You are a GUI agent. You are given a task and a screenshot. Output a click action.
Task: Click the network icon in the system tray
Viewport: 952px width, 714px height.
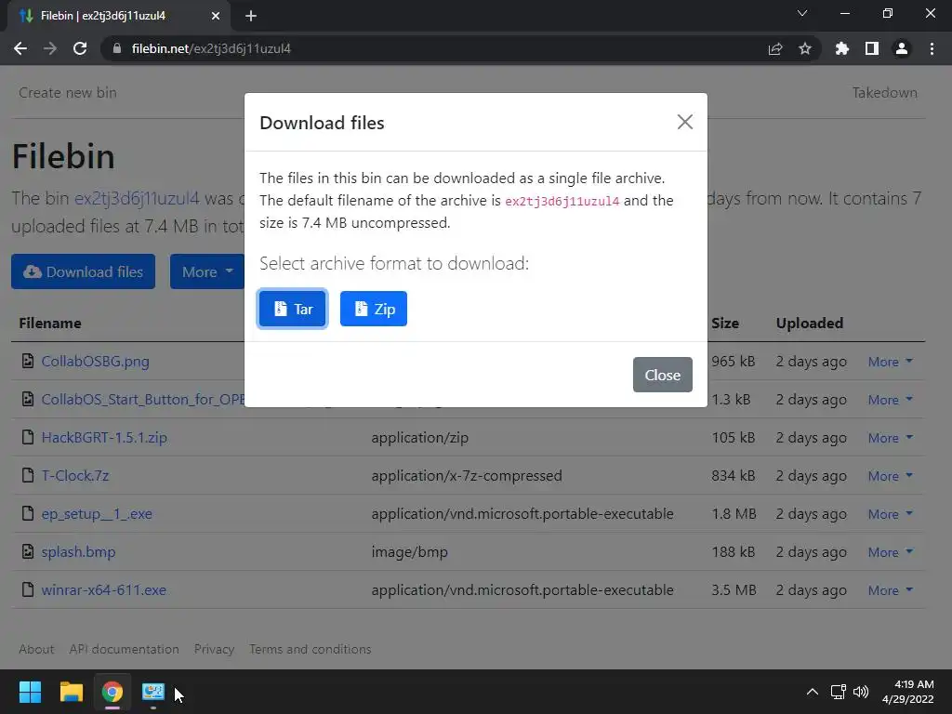[x=839, y=692]
